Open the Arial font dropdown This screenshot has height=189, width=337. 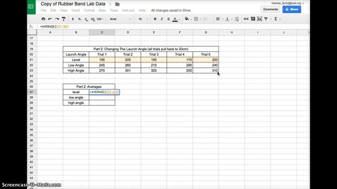pyautogui.click(x=120, y=19)
